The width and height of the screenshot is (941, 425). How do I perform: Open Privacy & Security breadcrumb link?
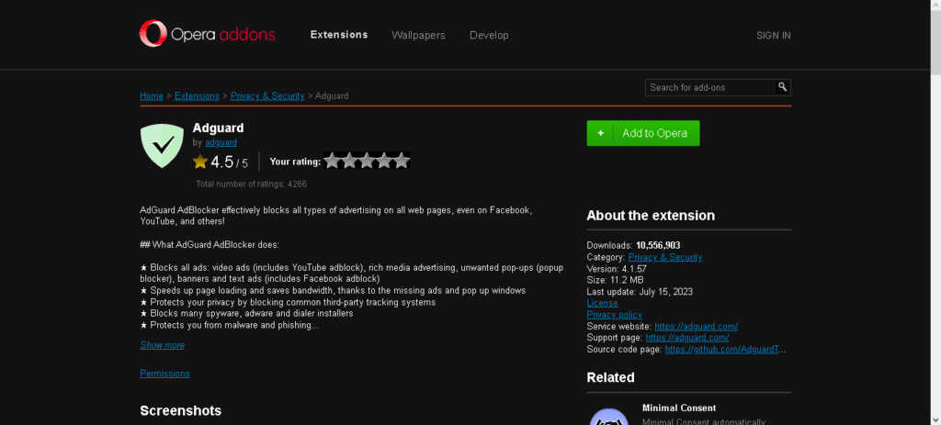(x=267, y=95)
